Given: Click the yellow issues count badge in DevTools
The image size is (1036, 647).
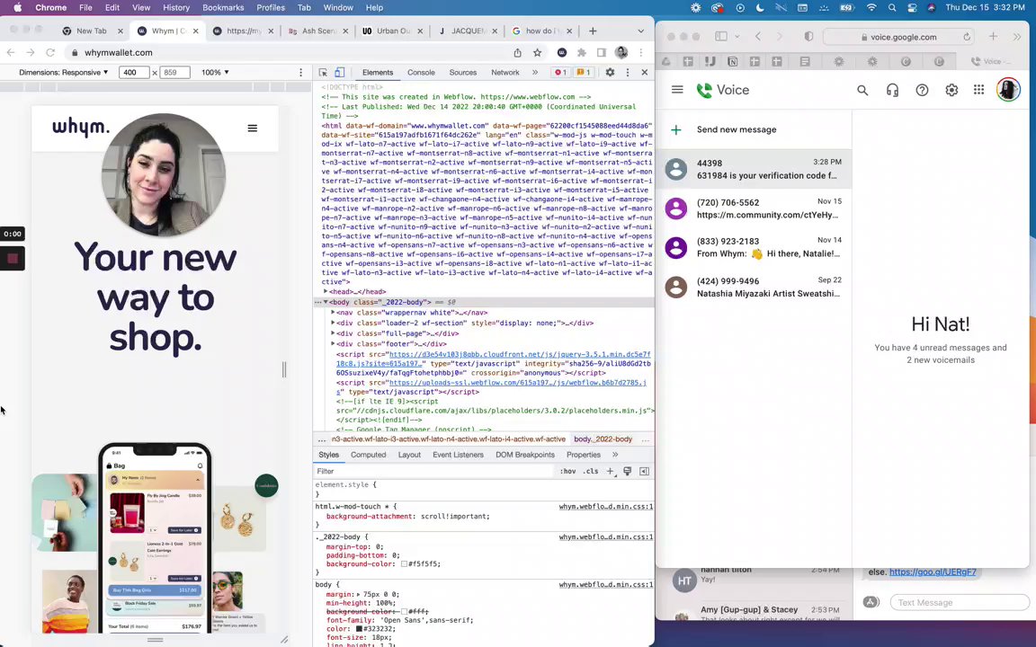Looking at the screenshot, I should click(584, 73).
